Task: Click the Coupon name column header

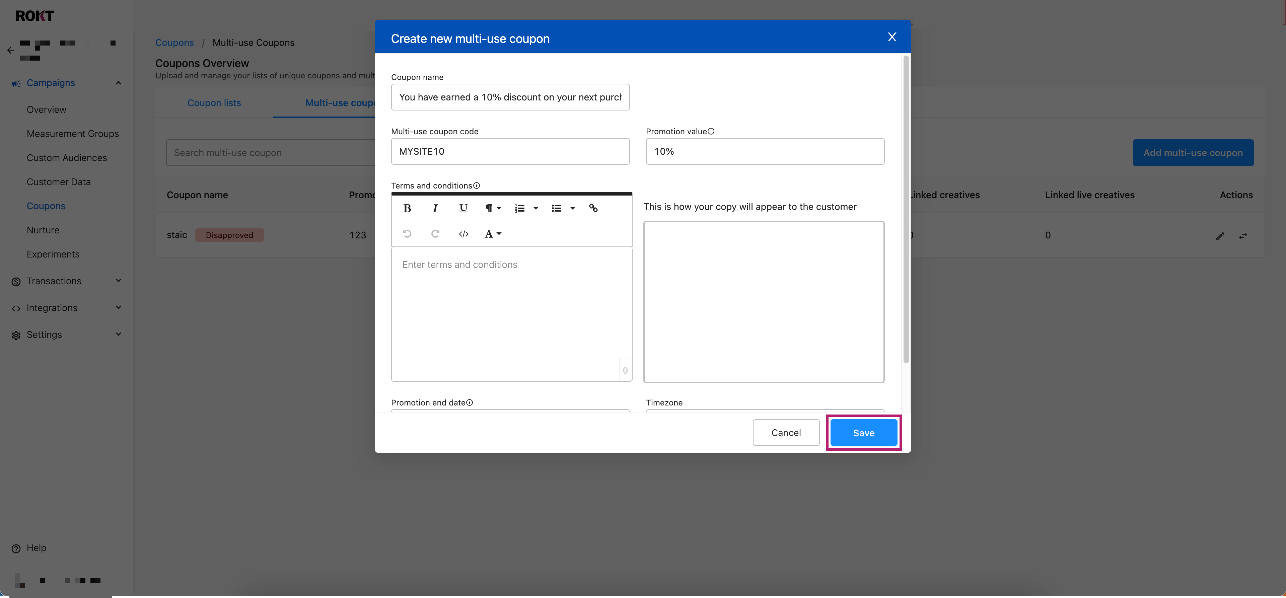Action: point(197,195)
